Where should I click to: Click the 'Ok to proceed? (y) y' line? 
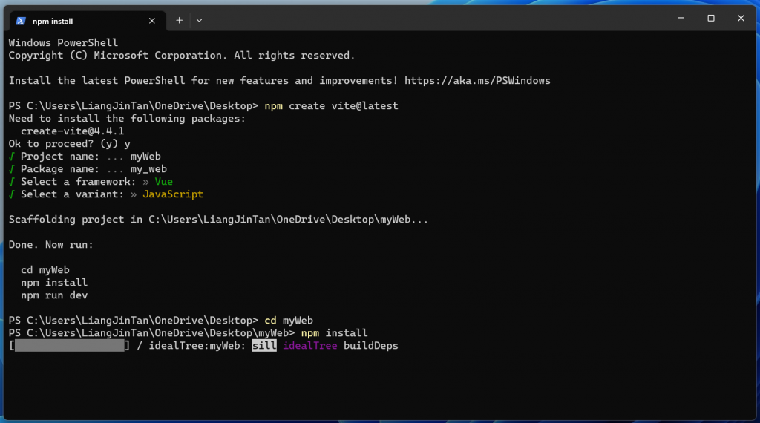click(69, 143)
